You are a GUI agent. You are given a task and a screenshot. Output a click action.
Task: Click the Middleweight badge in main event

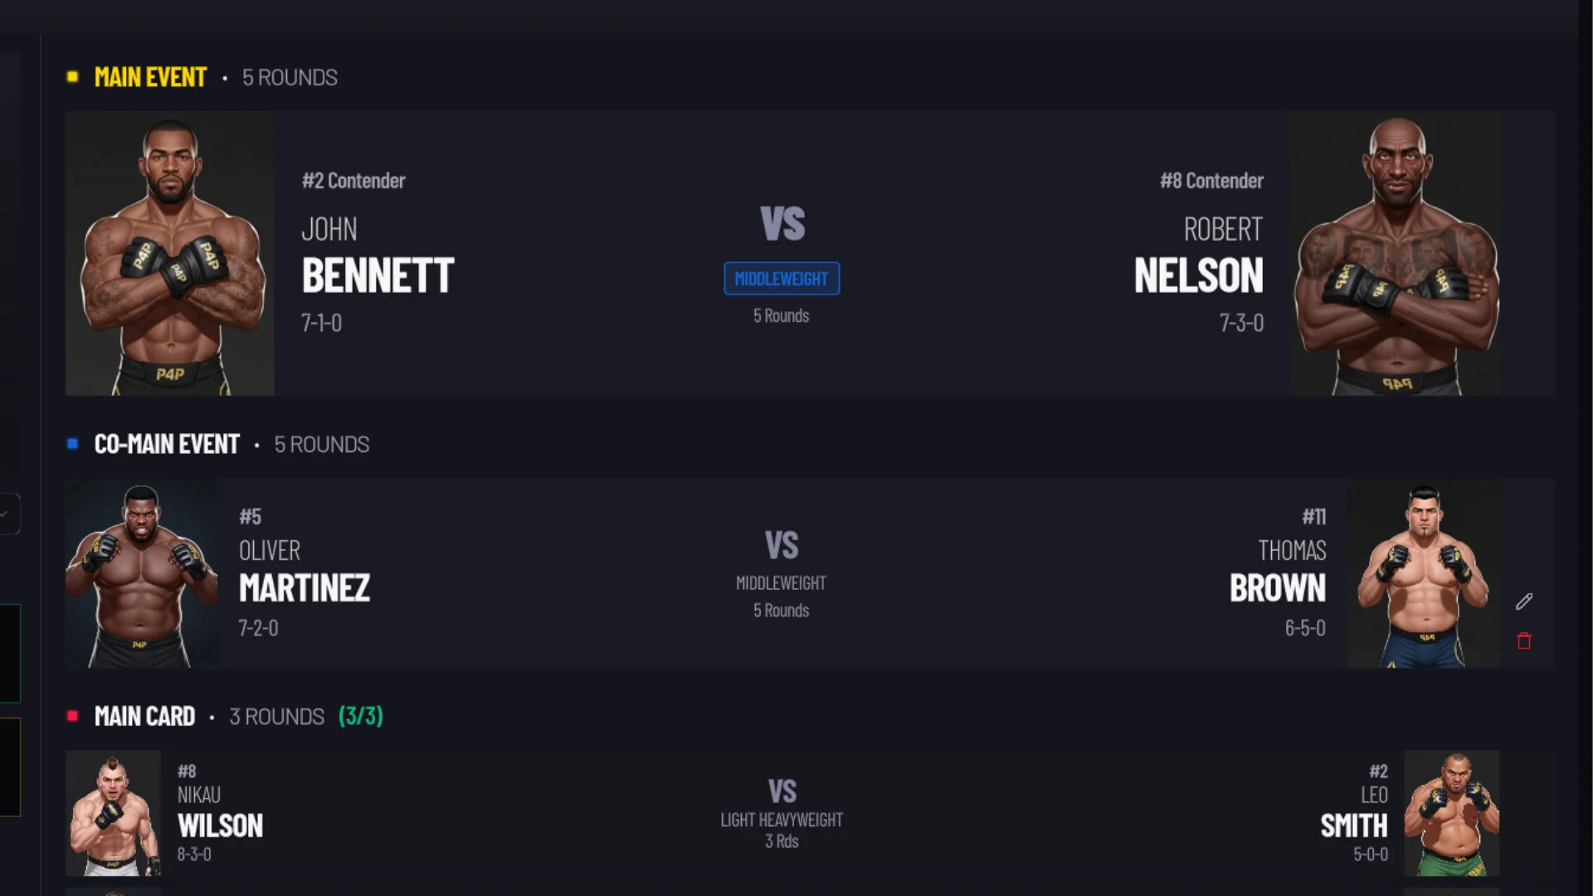[x=782, y=279]
